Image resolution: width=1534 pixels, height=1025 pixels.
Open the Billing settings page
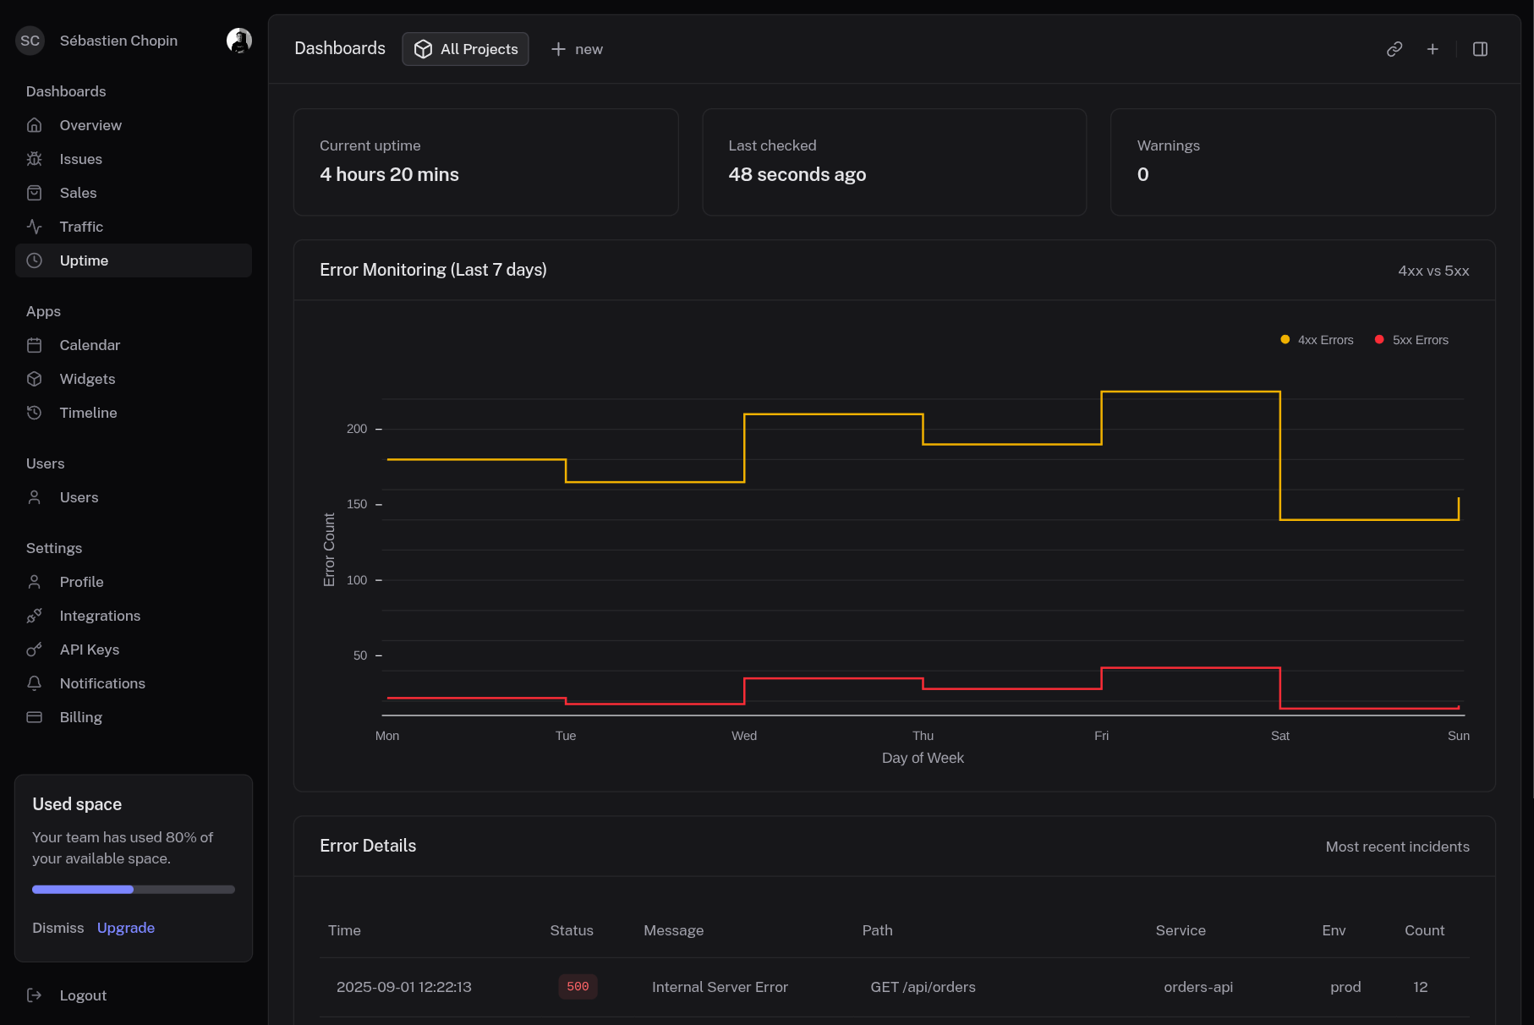click(80, 717)
